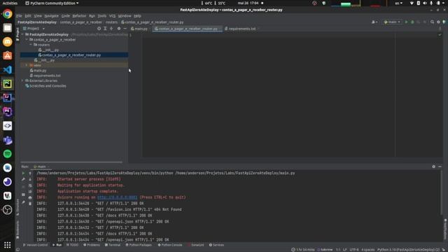Toggle scroll to end in Run console
Viewport: 448px width, 252px height.
tap(30, 191)
